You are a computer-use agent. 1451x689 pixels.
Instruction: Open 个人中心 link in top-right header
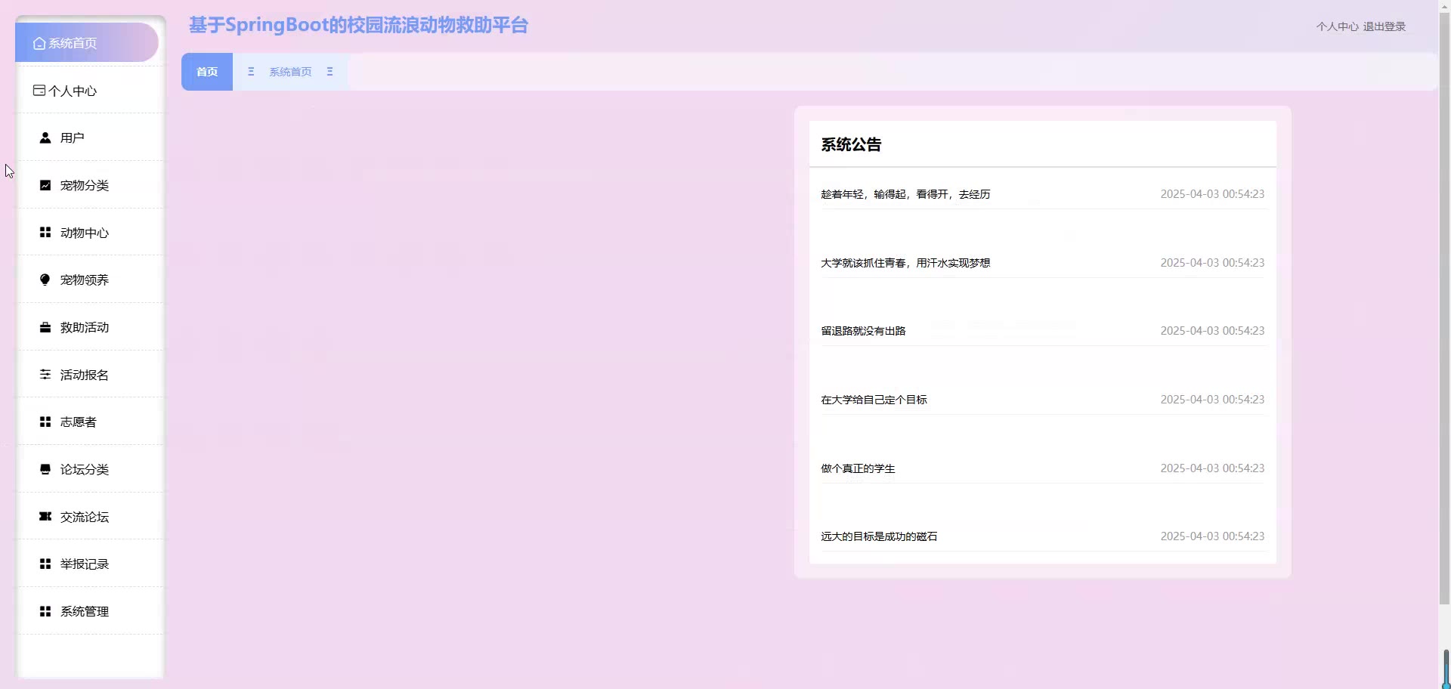click(1337, 26)
